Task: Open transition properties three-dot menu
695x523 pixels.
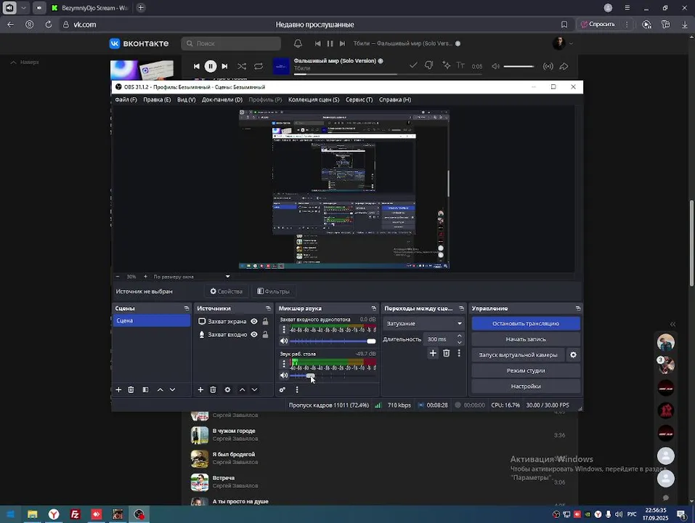Action: (459, 353)
